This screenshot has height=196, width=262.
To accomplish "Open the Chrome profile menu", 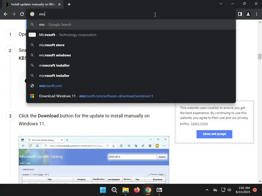I will pyautogui.click(x=248, y=14).
